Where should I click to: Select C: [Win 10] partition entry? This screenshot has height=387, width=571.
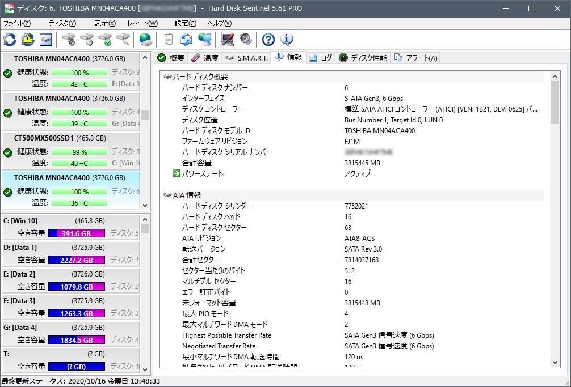pyautogui.click(x=71, y=227)
